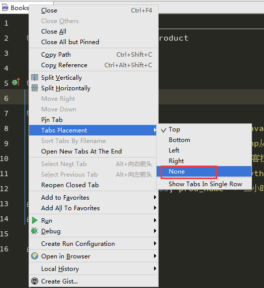264x288 pixels.
Task: Click the green Run play icon
Action: (35, 220)
